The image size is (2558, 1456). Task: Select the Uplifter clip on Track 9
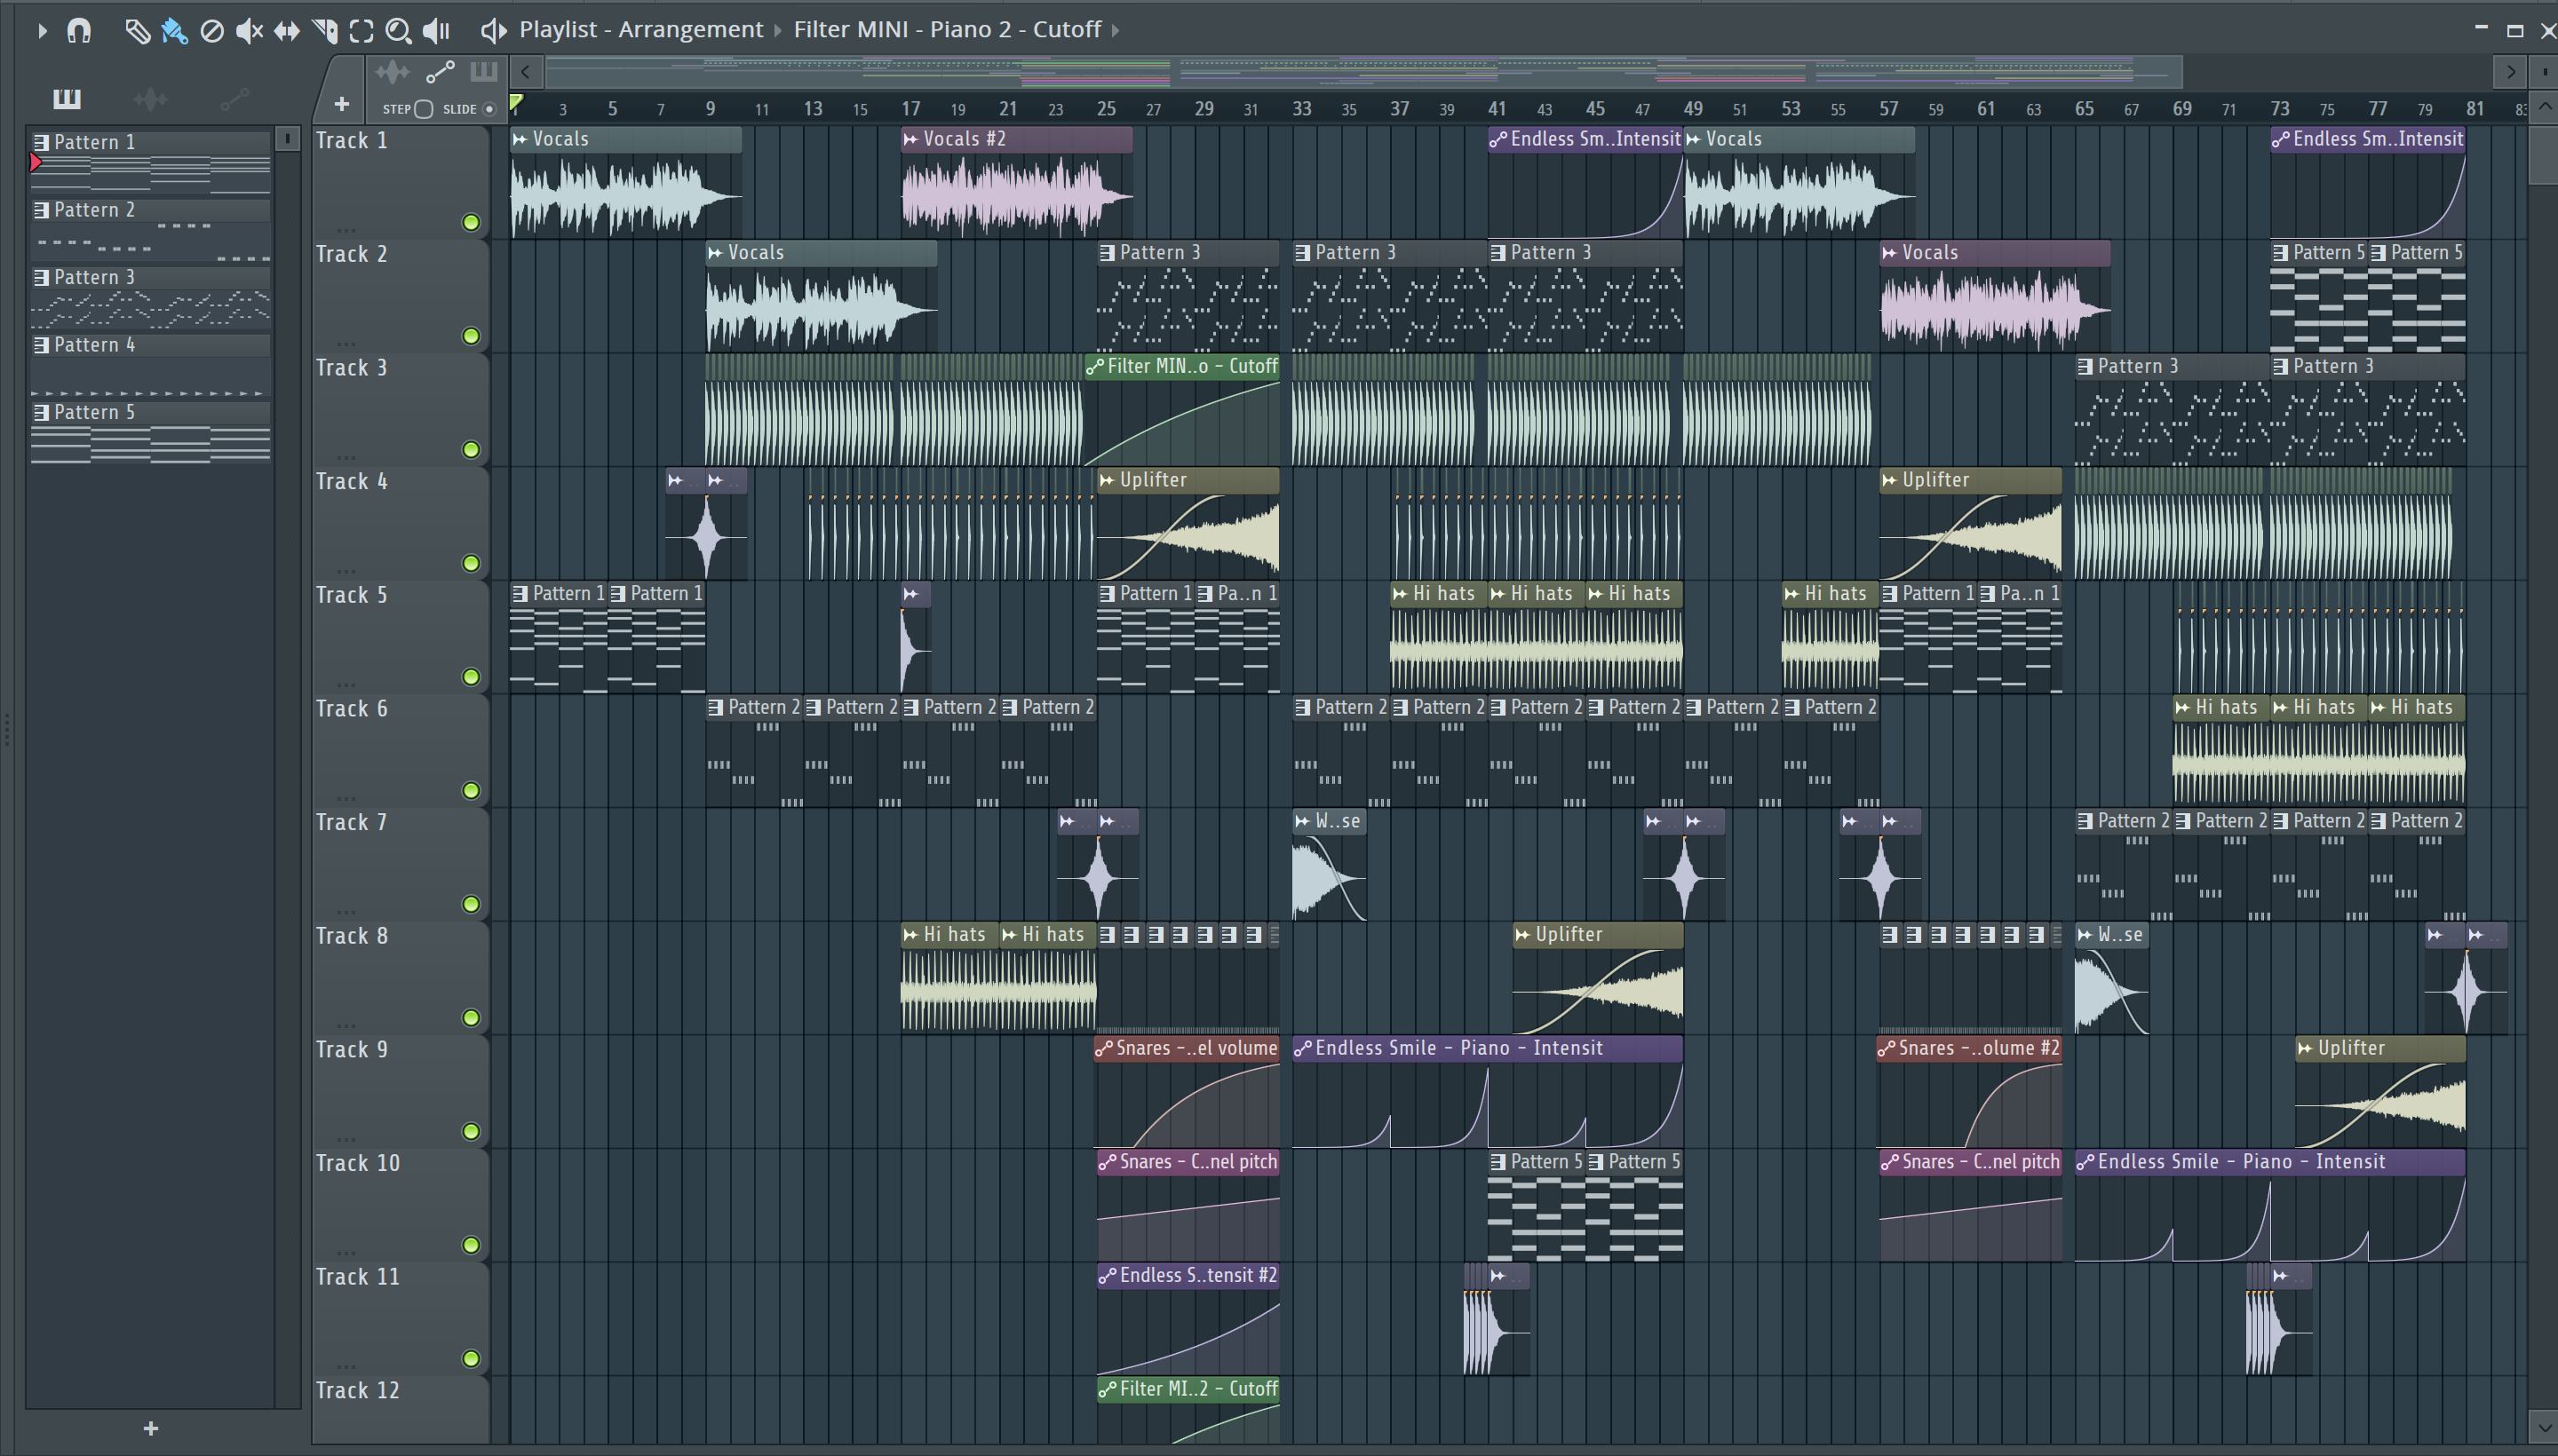coord(2380,1092)
